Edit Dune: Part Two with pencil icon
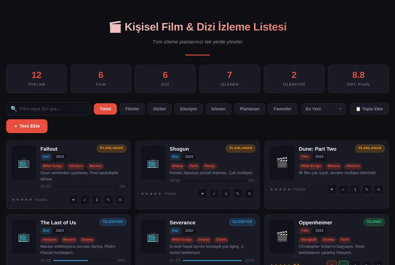The height and width of the screenshot is (265, 395). click(367, 189)
